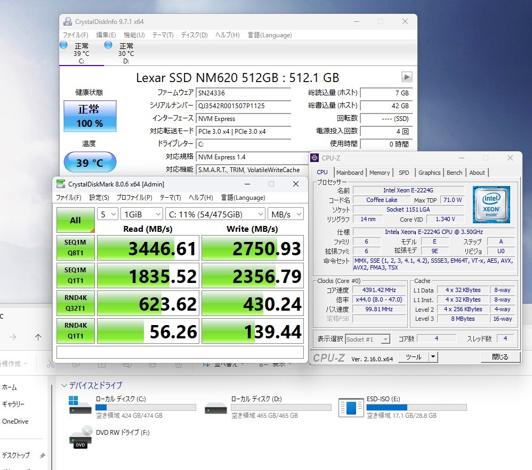The height and width of the screenshot is (470, 532).
Task: Open the ローカル ディスク (D:) drive icon in Explorer
Action: coord(215,407)
